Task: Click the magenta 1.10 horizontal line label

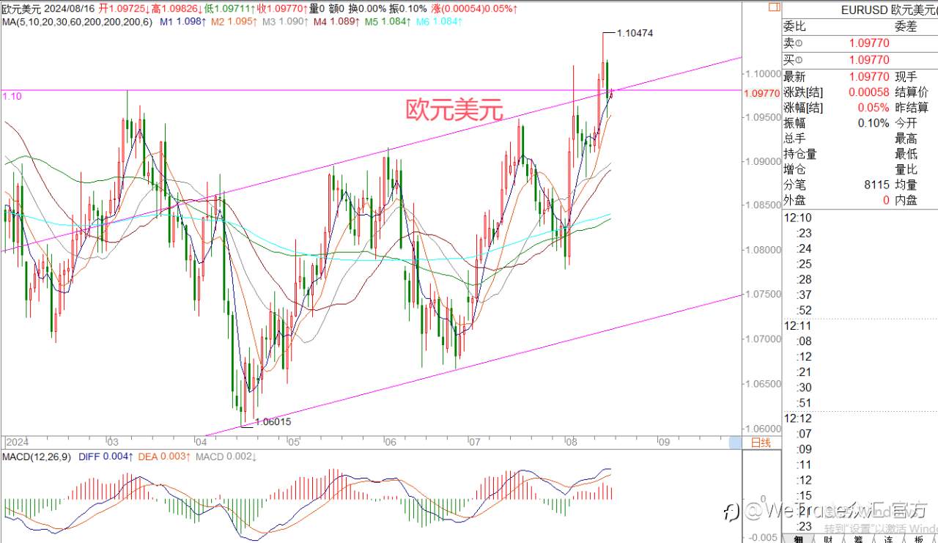Action: pos(12,96)
